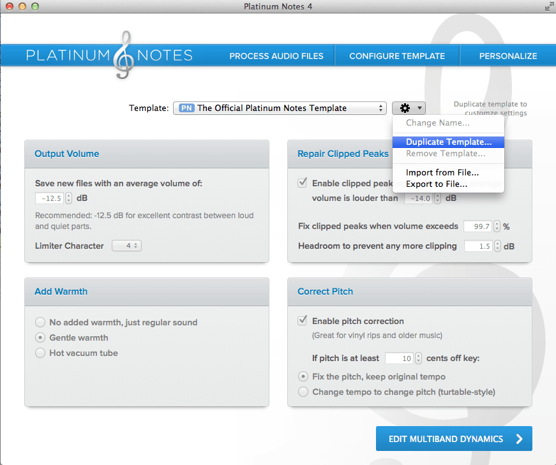Click the Headroom dB stepper arrows
This screenshot has width=556, height=465.
pyautogui.click(x=498, y=246)
